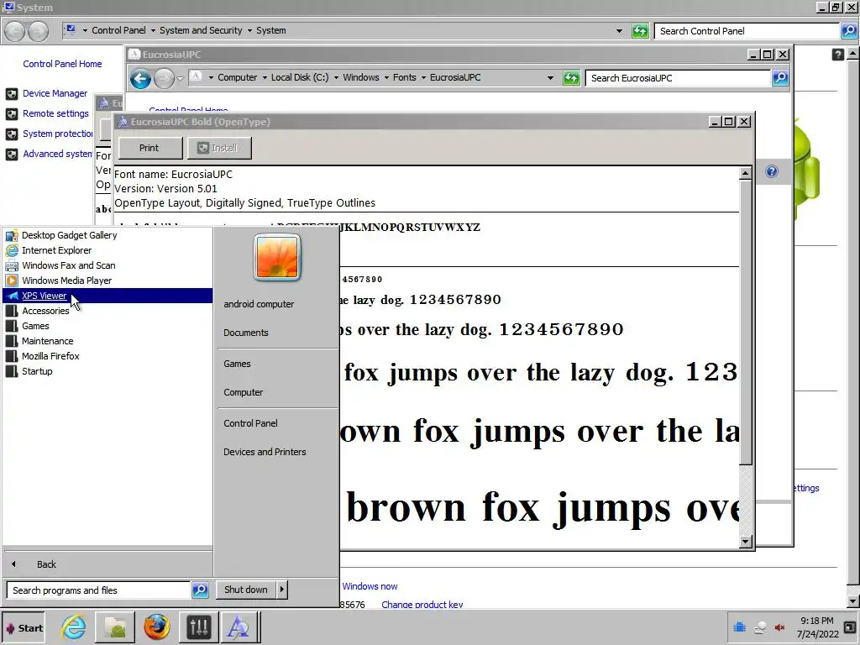
Task: Click the Shut down button
Action: tap(246, 590)
